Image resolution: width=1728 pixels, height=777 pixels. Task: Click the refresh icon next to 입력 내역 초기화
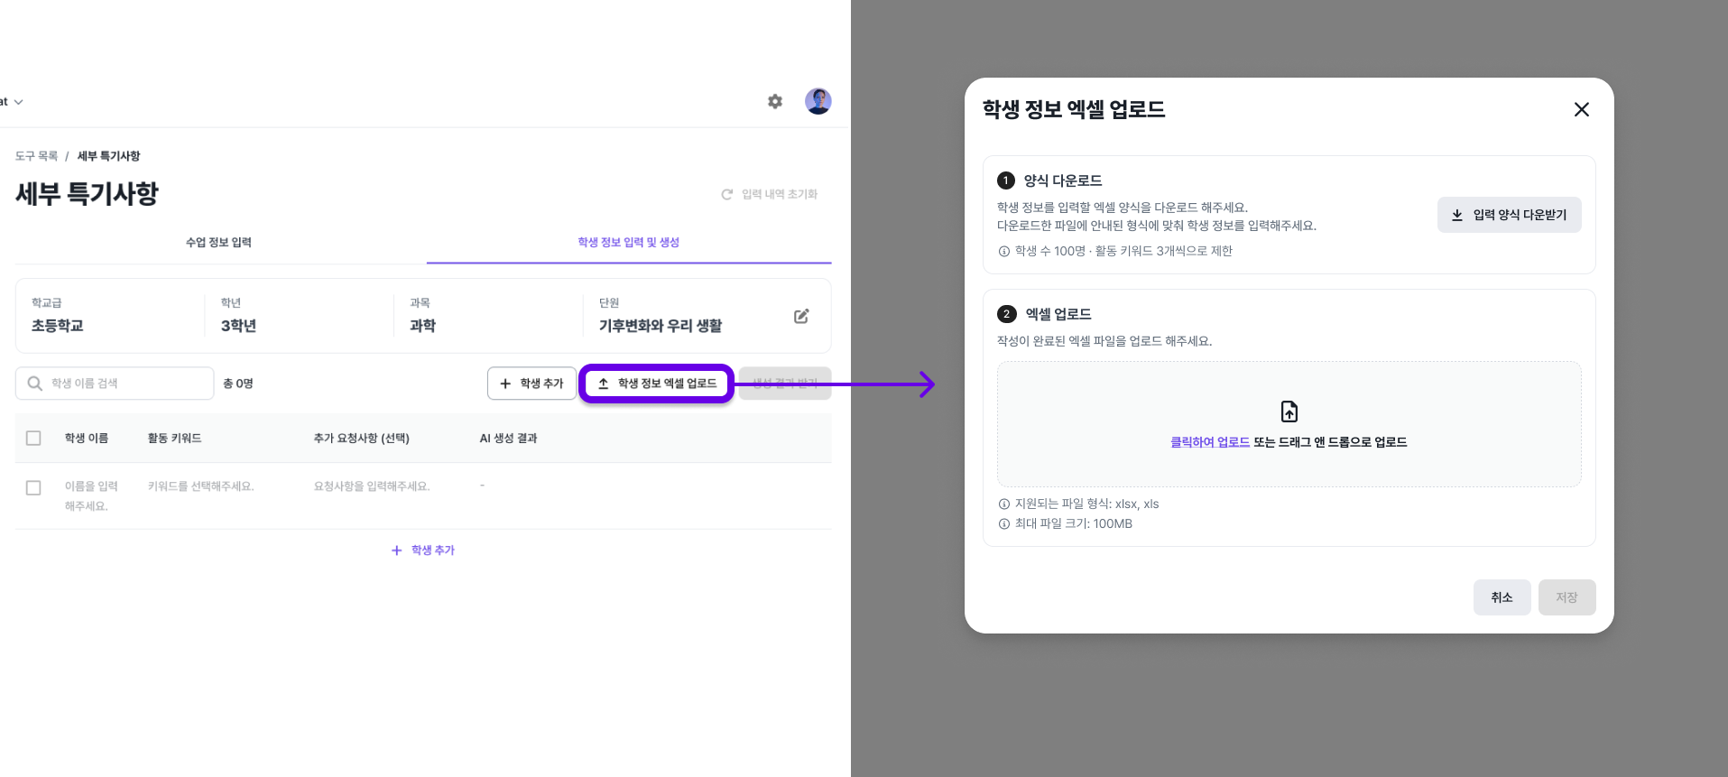[726, 193]
